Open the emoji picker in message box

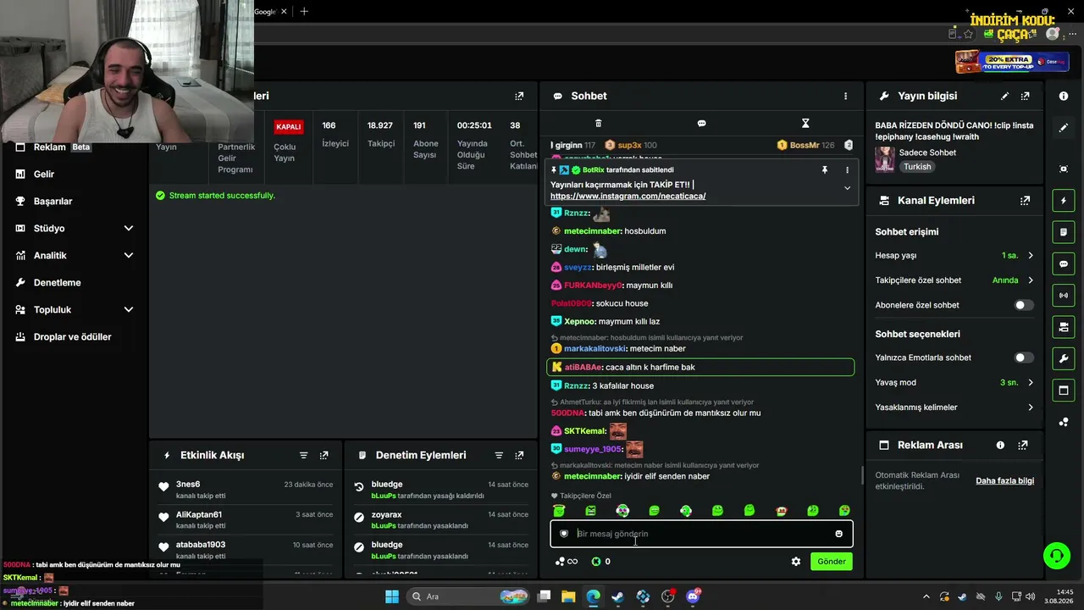coord(839,534)
